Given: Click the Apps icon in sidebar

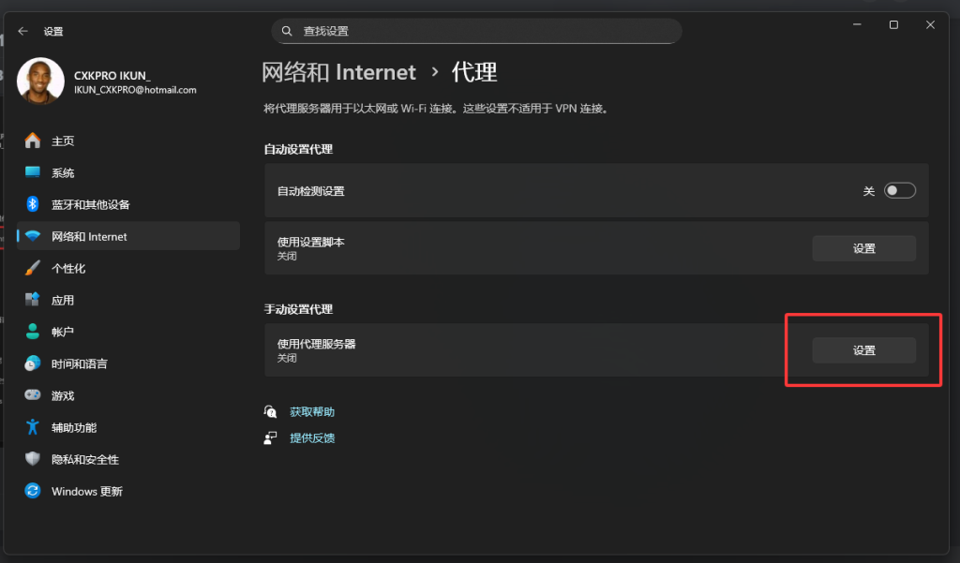Looking at the screenshot, I should click(33, 300).
